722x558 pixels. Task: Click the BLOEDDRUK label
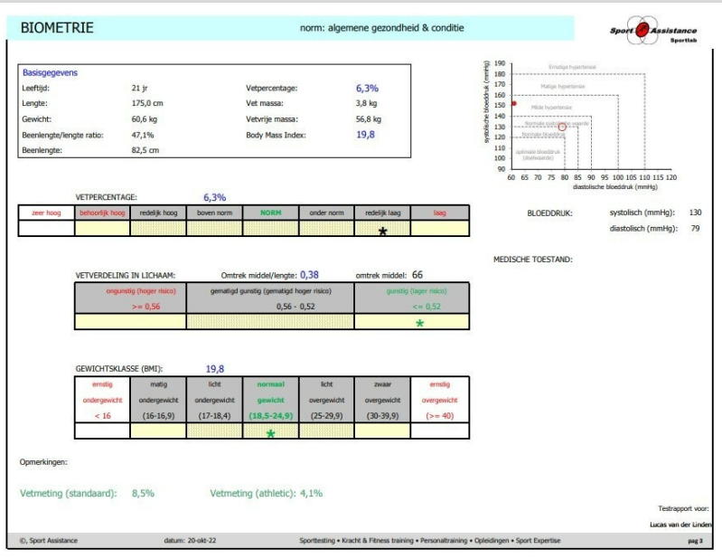point(549,213)
